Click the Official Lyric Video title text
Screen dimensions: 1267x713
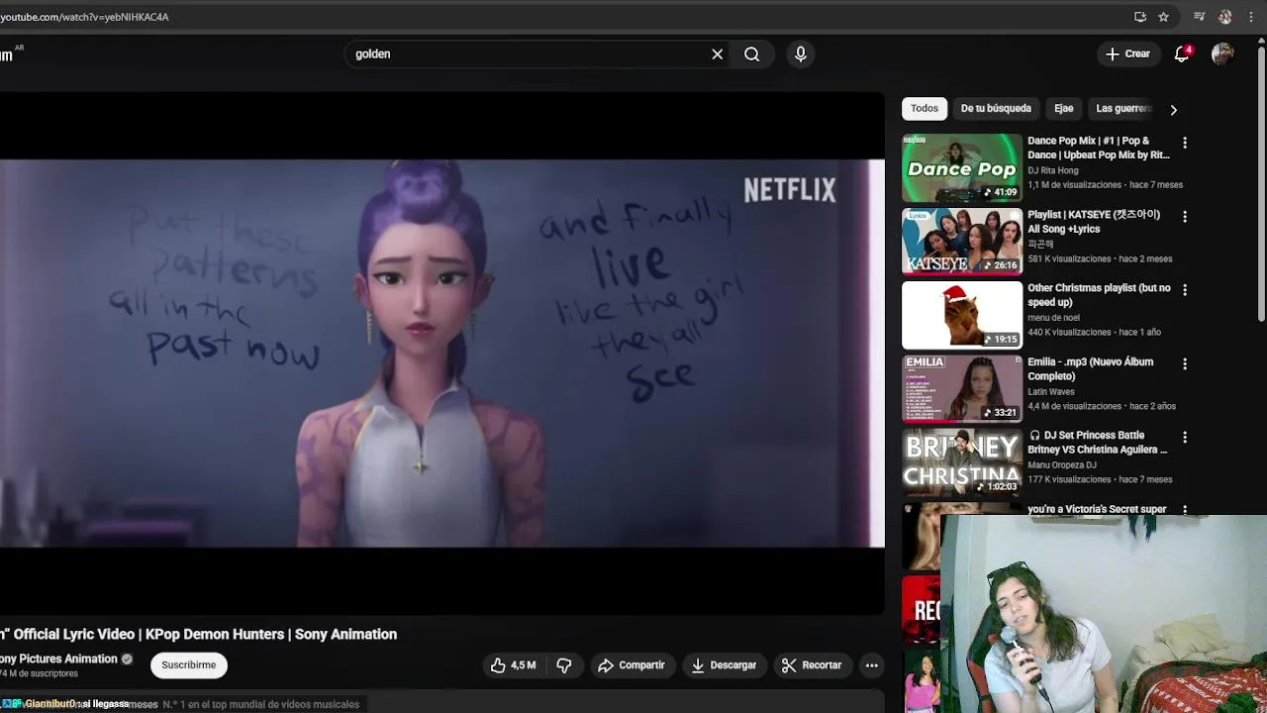point(198,635)
